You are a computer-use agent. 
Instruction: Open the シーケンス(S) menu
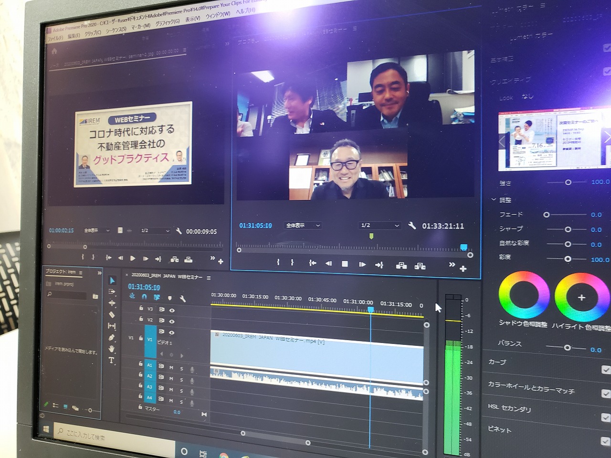coord(116,29)
